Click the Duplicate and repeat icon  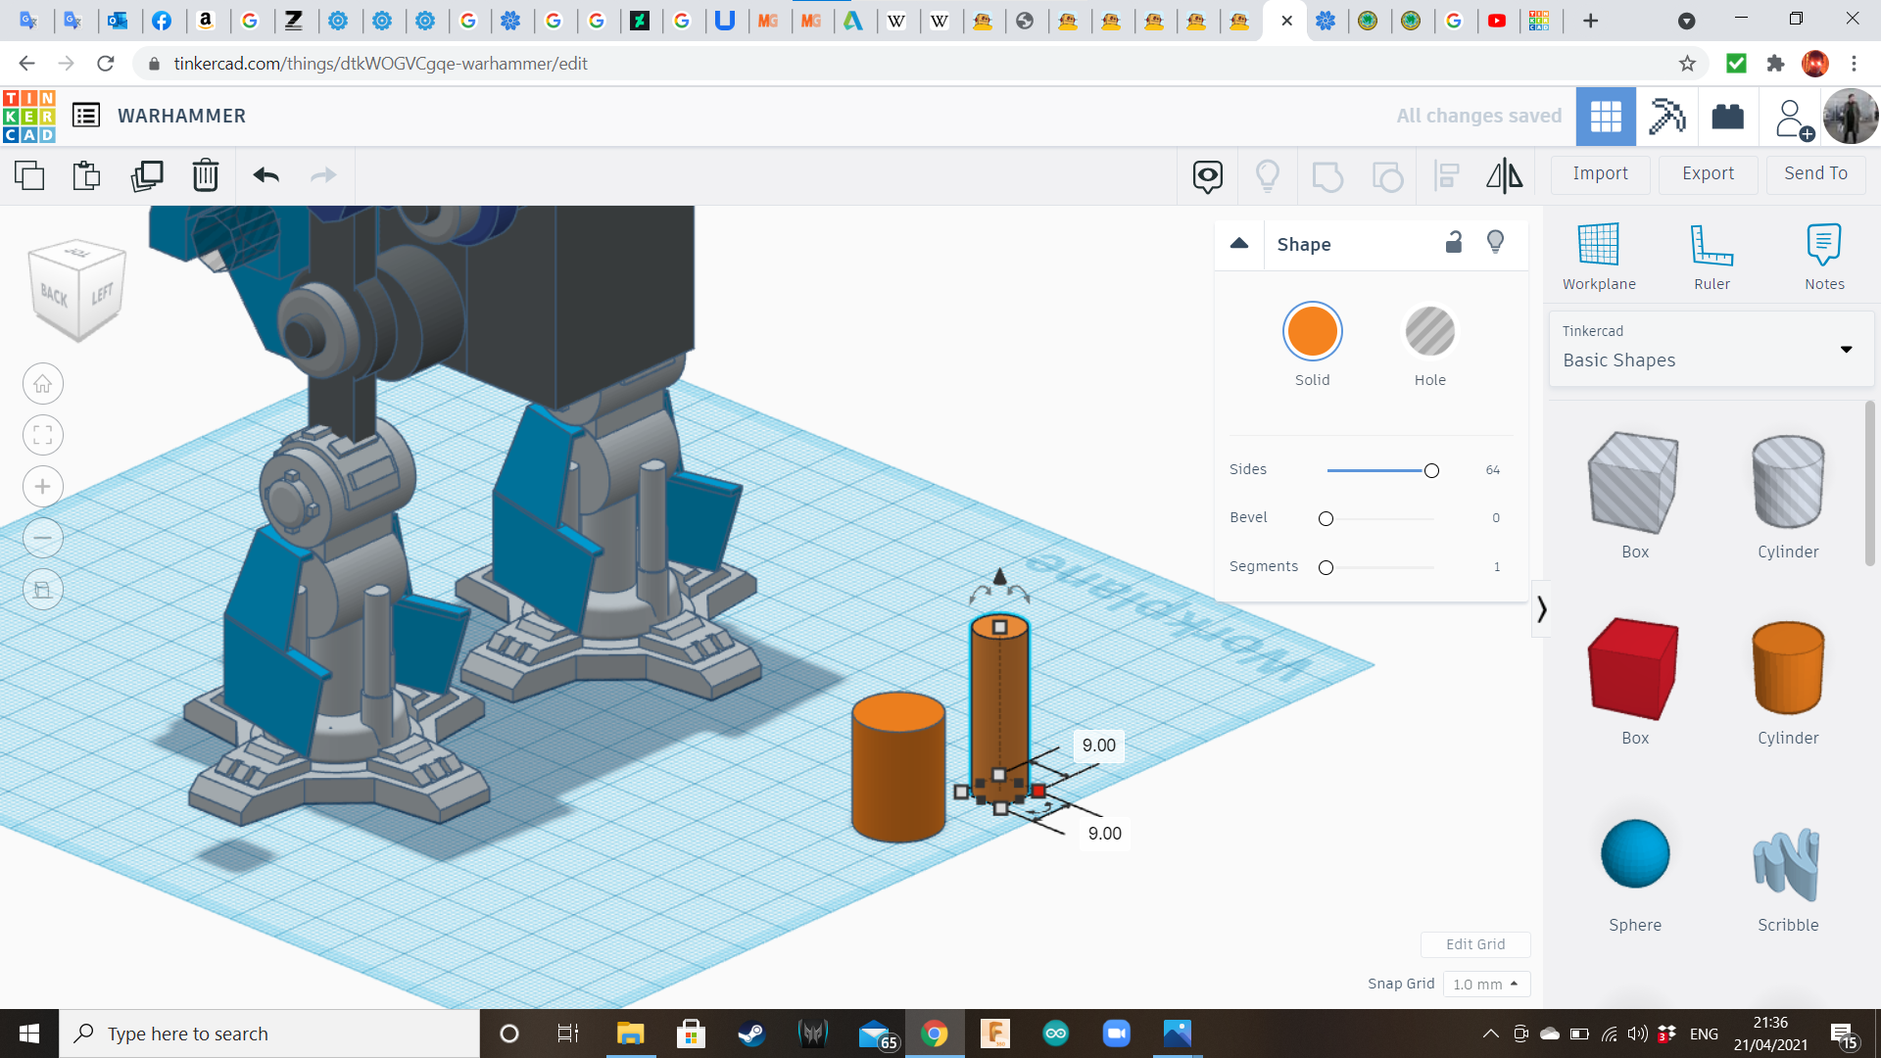(x=147, y=175)
